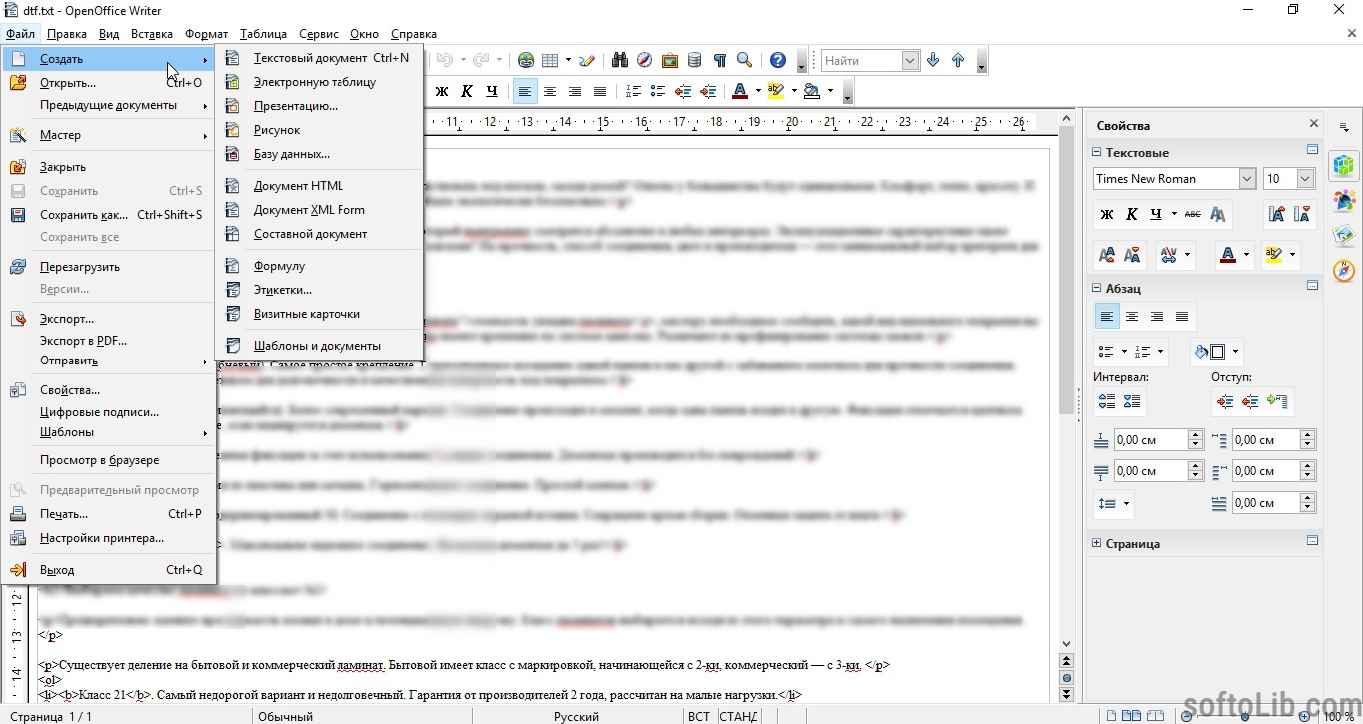Screen dimensions: 1363x724
Task: Toggle bold Ж in the formatting toolbar
Action: point(442,91)
